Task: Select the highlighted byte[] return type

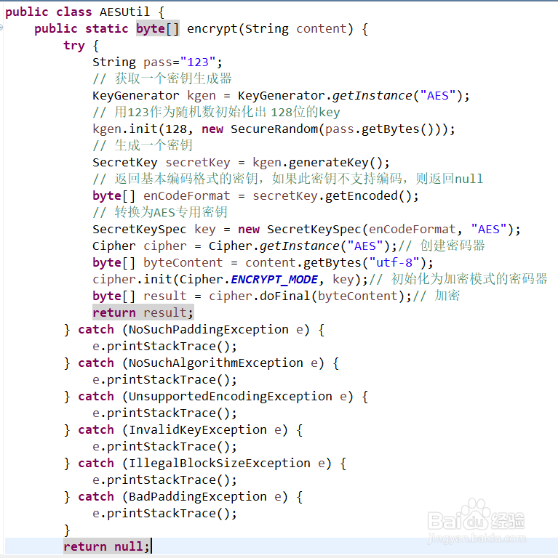Action: click(x=157, y=28)
